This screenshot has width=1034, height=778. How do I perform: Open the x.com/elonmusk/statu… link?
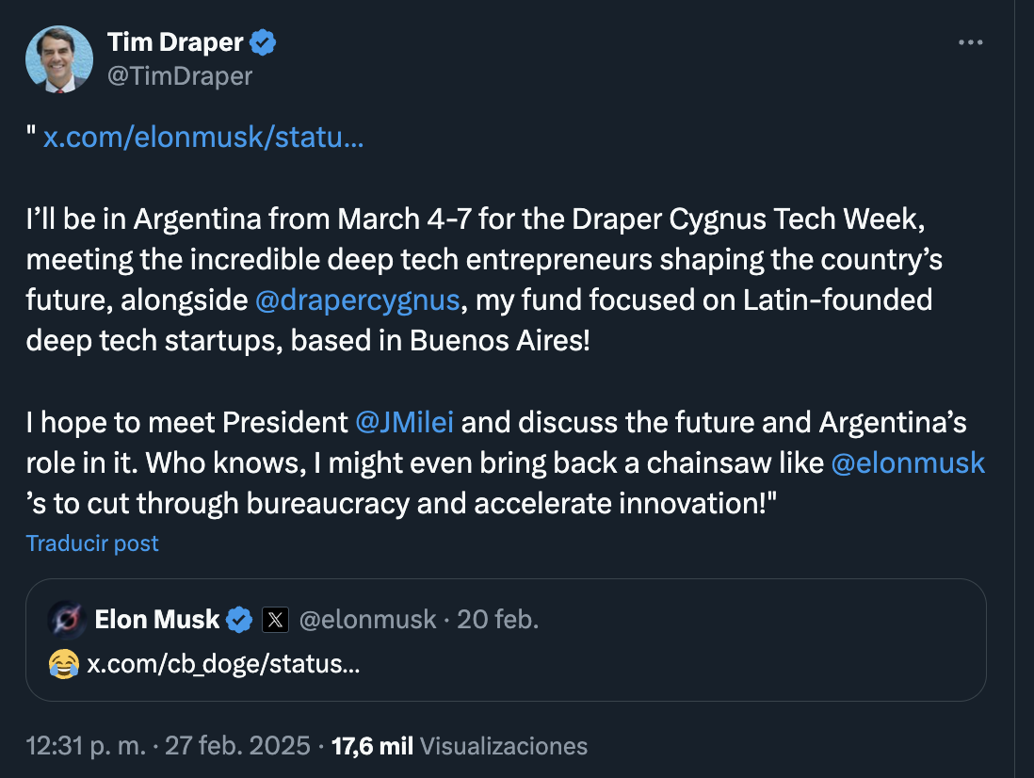pyautogui.click(x=203, y=138)
